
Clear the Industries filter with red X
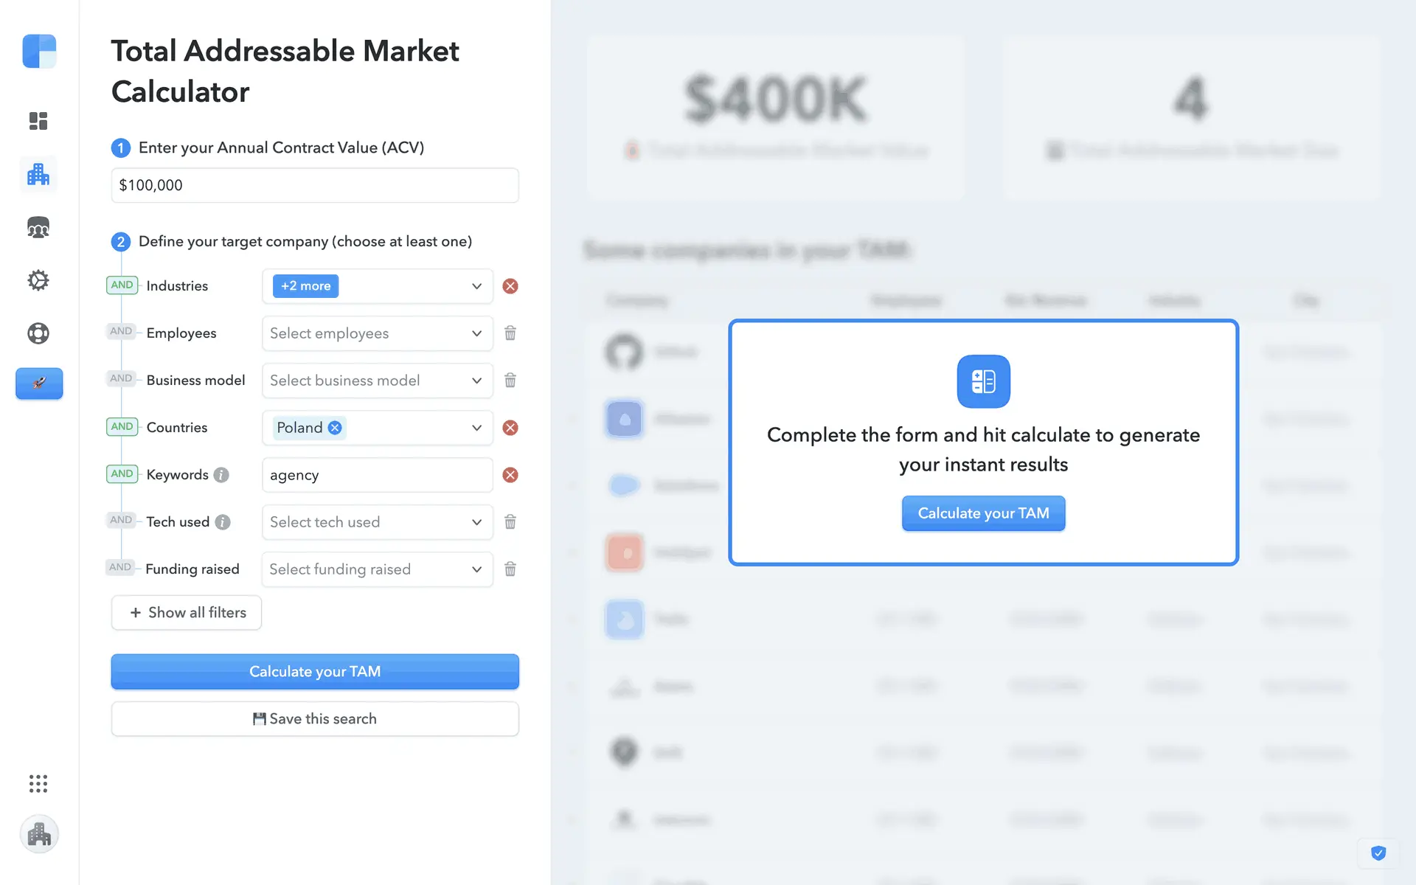pos(510,286)
